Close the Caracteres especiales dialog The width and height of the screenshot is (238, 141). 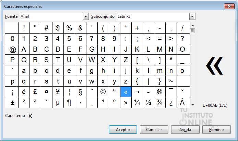[x=229, y=6]
